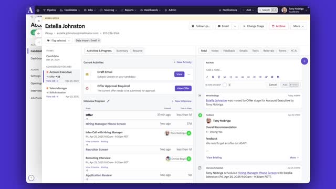Open the '1 Tag selected' dropdown
The width and height of the screenshot is (336, 189).
58,40
